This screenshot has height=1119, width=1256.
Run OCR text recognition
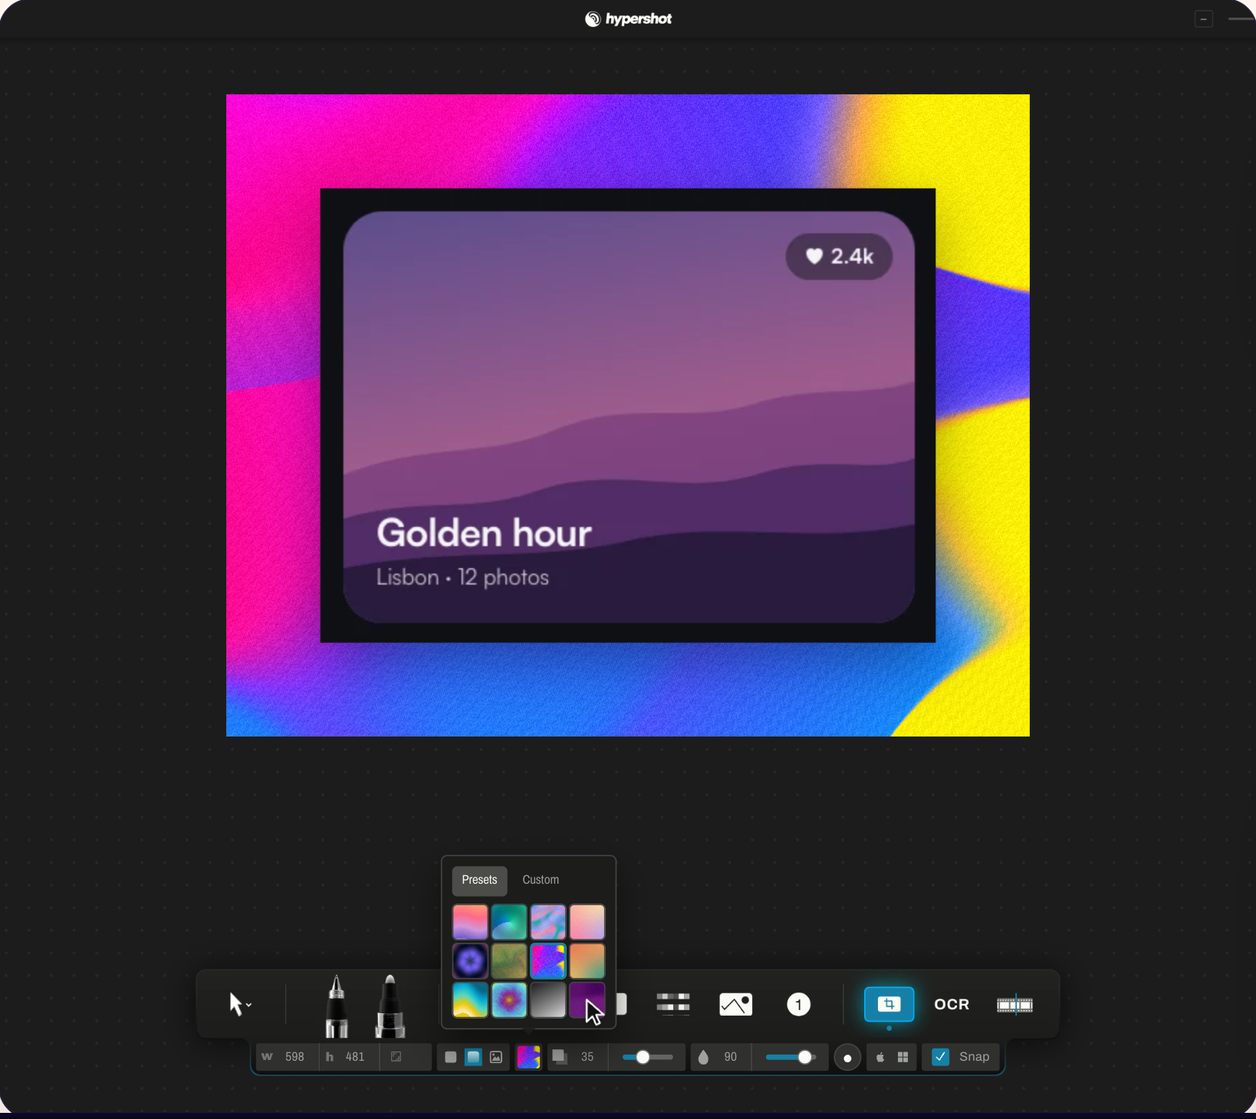tap(952, 1004)
